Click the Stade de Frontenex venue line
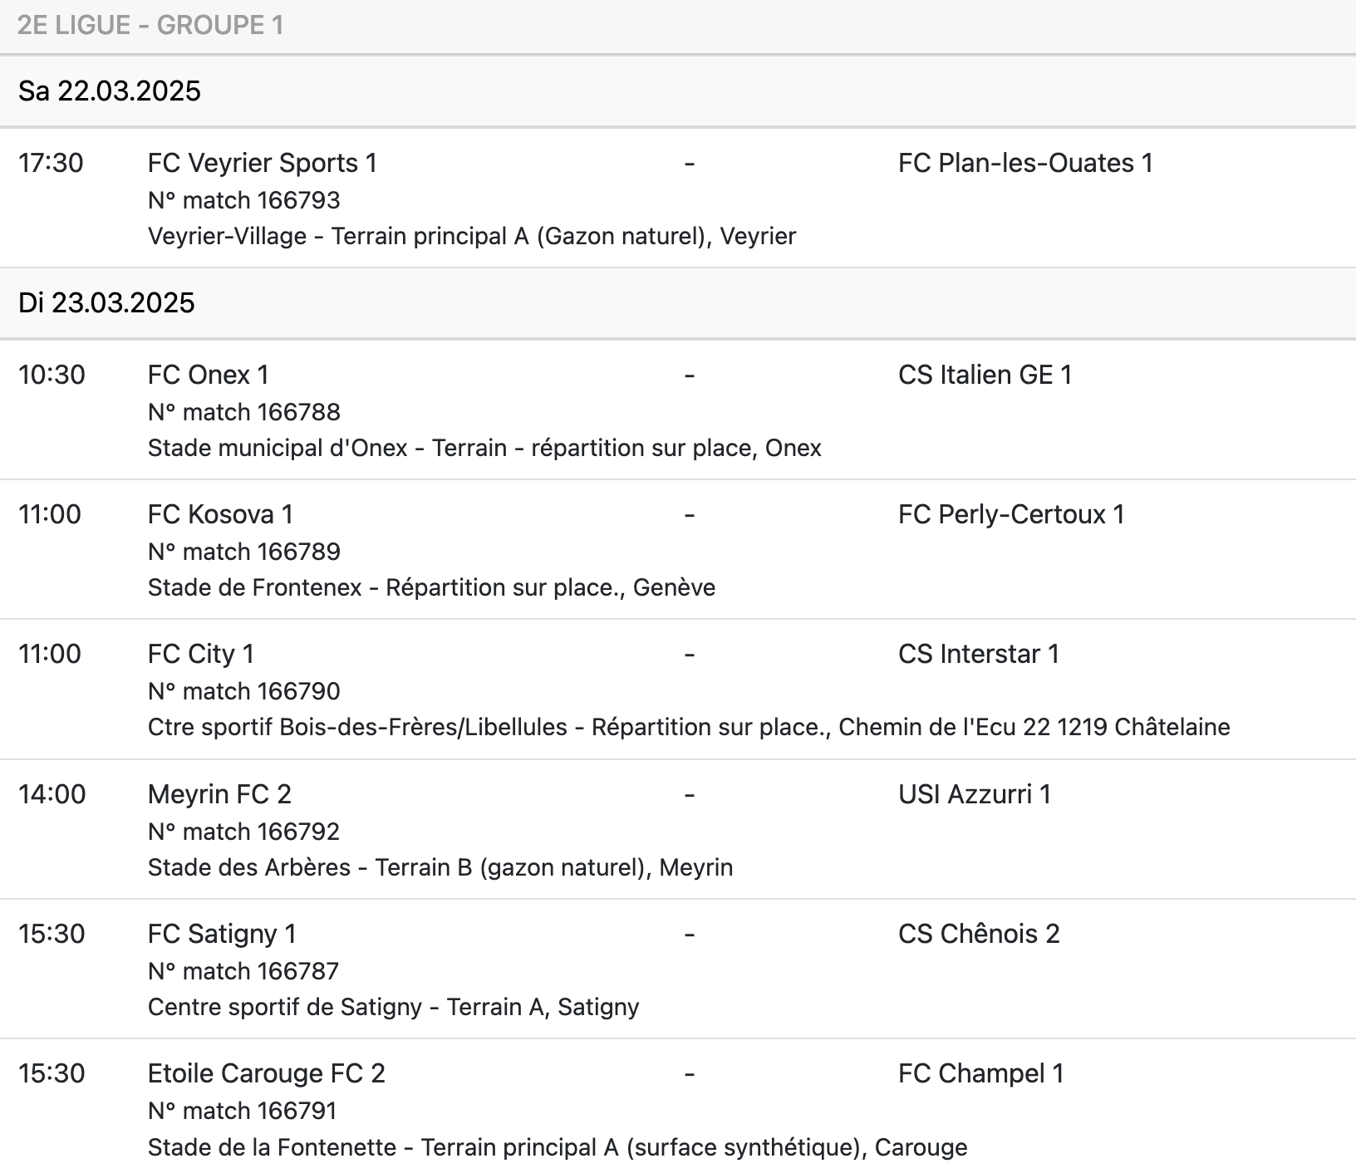 [x=431, y=587]
